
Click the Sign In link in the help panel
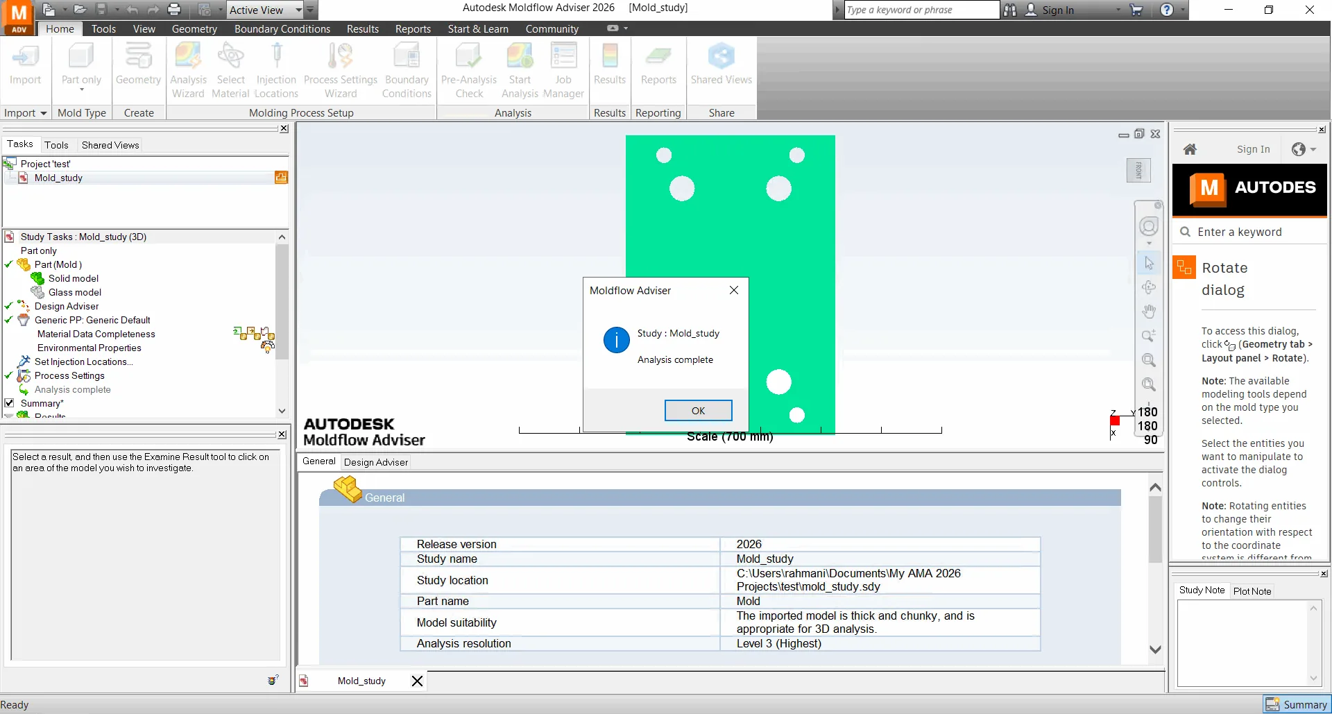point(1253,149)
